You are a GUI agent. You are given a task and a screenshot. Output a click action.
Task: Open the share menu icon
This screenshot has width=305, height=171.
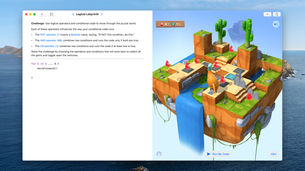click(276, 14)
